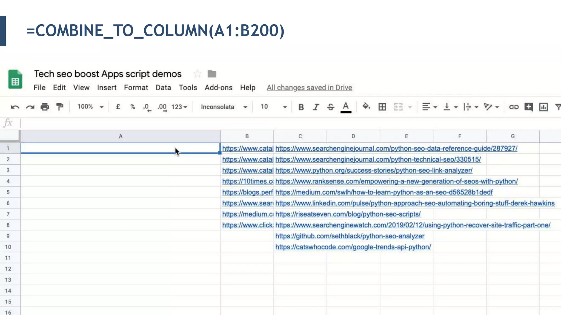
Task: Open the Edit menu
Action: tap(59, 87)
